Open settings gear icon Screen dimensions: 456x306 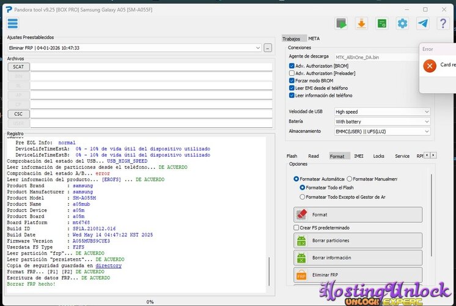pyautogui.click(x=402, y=23)
